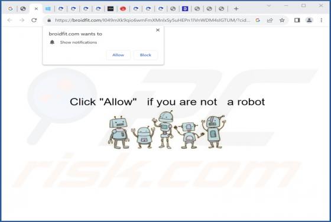Close the active tab with its X
Screen dimensions: 331x222
pyautogui.click(x=36, y=9)
